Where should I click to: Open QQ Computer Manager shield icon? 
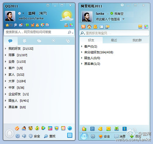tap(56, 128)
